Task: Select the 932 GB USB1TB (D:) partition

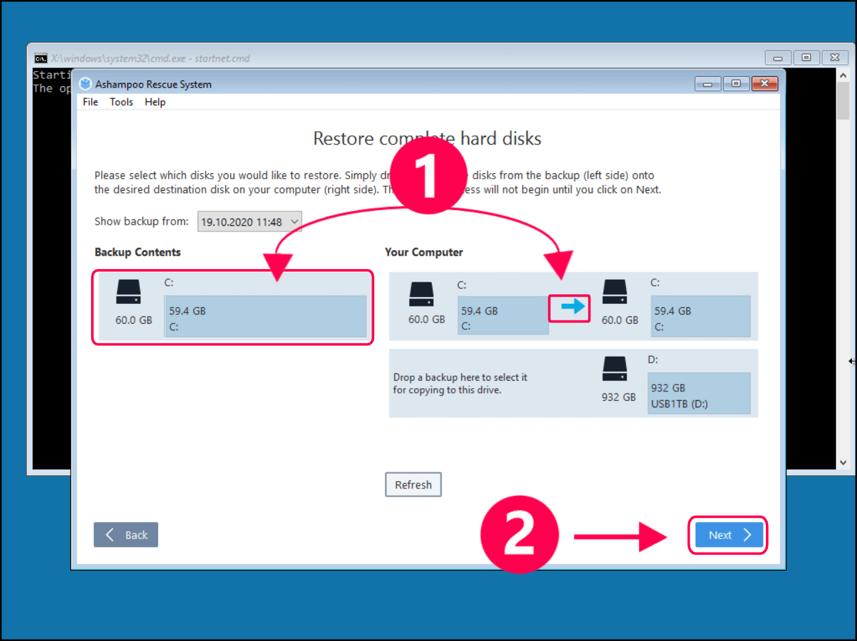Action: (699, 393)
